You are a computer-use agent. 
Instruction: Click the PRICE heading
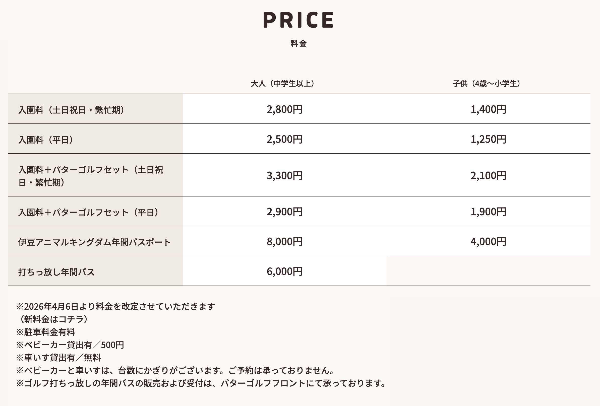point(298,20)
